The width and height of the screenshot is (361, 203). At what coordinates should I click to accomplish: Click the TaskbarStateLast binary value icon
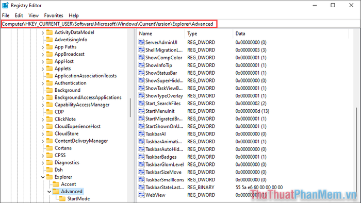[141, 187]
